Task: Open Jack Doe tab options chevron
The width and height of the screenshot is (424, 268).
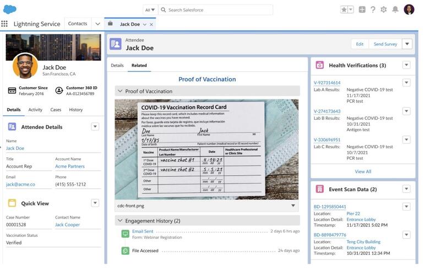Action: tap(145, 25)
